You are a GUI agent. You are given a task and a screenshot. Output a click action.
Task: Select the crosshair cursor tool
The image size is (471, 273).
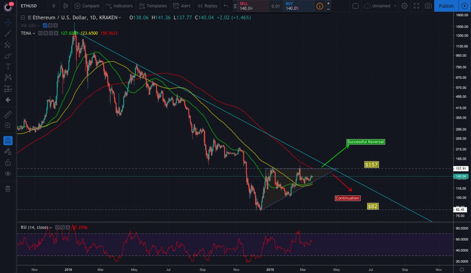point(8,23)
